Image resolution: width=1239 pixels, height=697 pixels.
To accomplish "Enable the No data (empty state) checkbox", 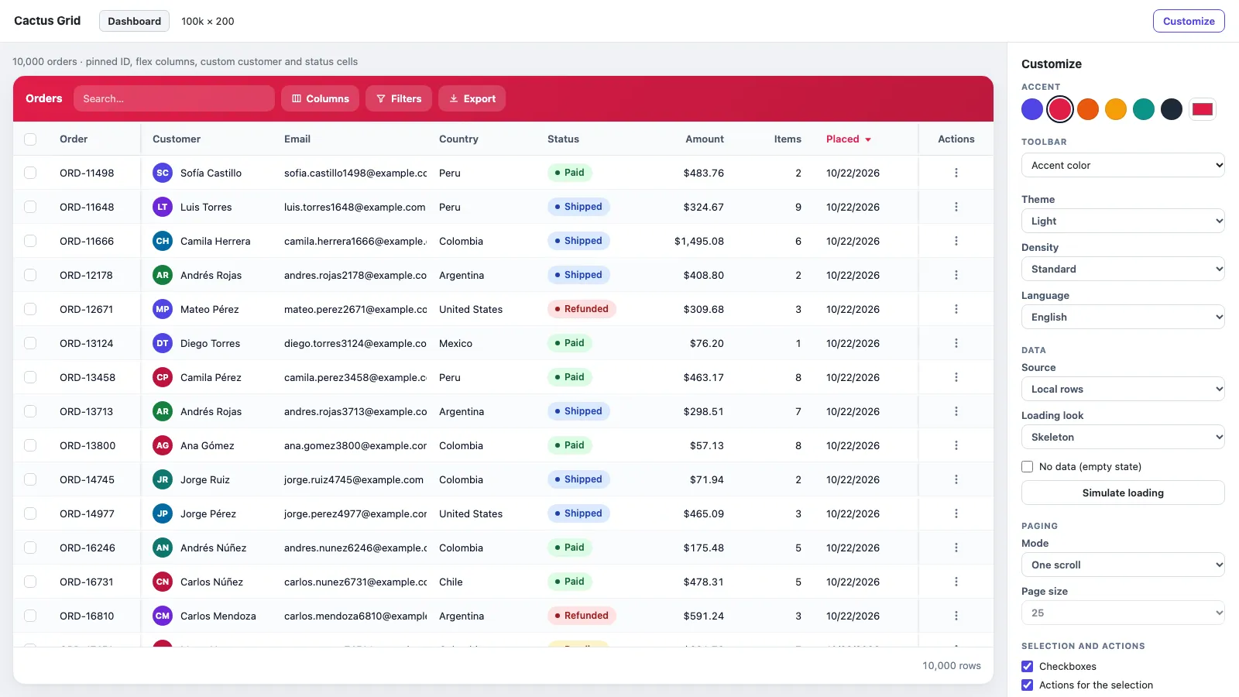I will pos(1028,466).
